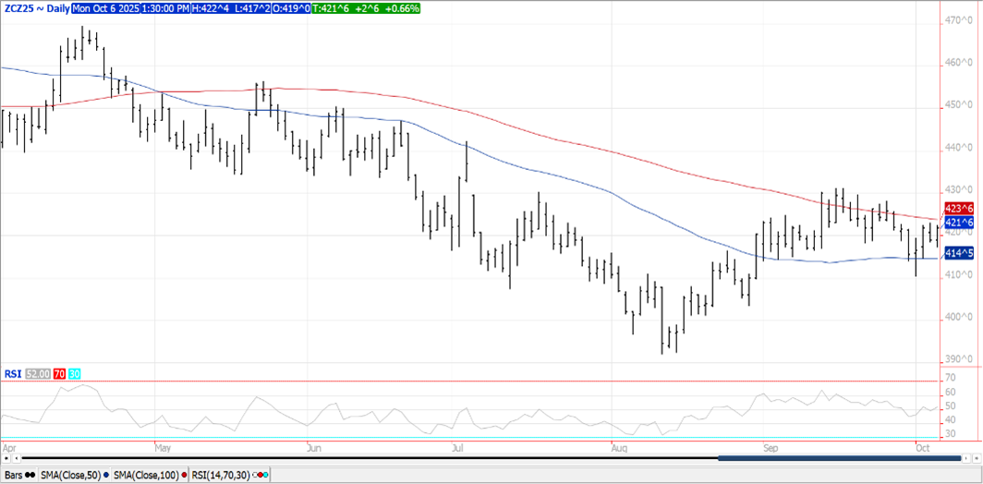983x484 pixels.
Task: Click the colored dots beside RSI(14,70,30)
Action: click(262, 475)
